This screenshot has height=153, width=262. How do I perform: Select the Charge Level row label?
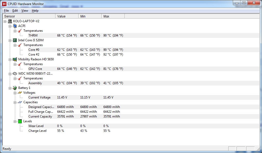[37, 131]
